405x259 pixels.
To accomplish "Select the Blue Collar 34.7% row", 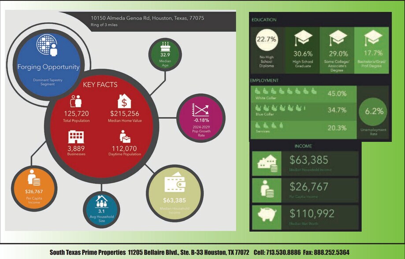I will 303,110.
